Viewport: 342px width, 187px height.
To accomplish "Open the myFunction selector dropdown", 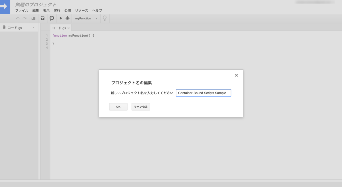I will [x=86, y=18].
